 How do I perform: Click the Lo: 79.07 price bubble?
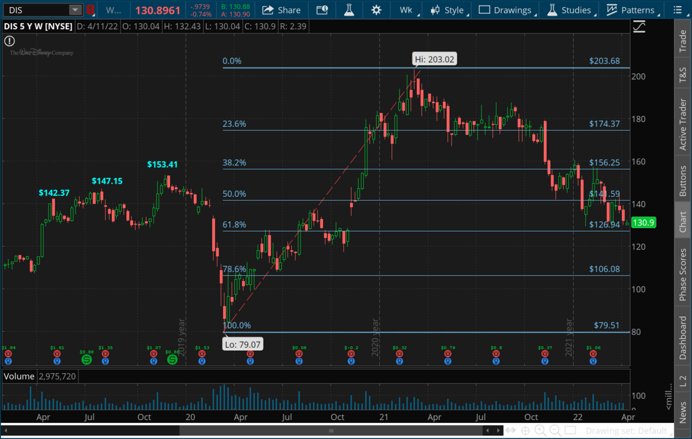pyautogui.click(x=243, y=345)
